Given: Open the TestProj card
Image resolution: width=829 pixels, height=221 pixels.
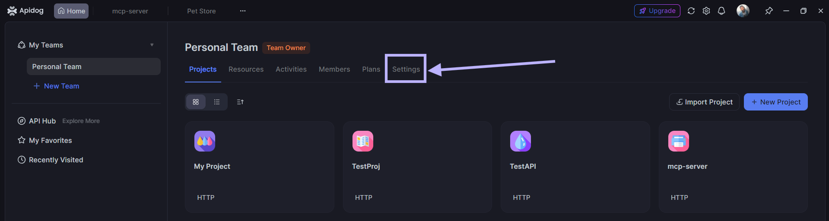Looking at the screenshot, I should coord(417,167).
